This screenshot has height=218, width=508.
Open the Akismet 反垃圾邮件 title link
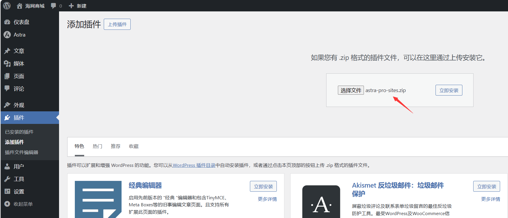click(398, 189)
